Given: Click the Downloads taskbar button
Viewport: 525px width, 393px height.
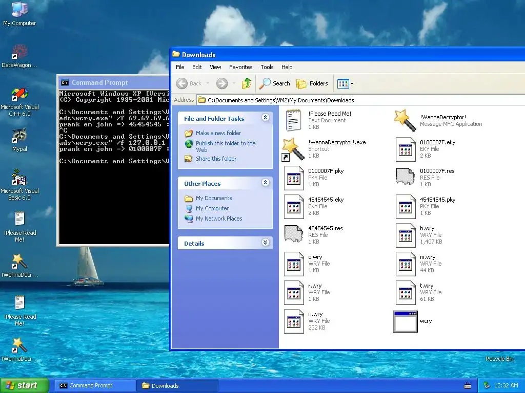Looking at the screenshot, I should (177, 385).
